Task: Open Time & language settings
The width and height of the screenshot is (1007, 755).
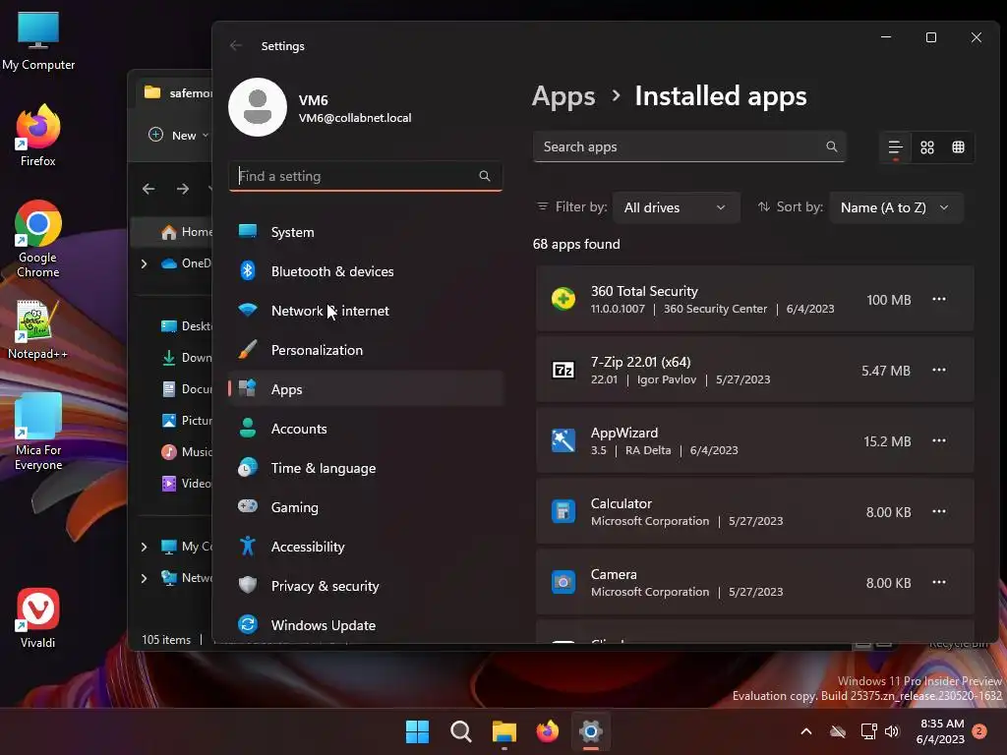Action: 366,468
